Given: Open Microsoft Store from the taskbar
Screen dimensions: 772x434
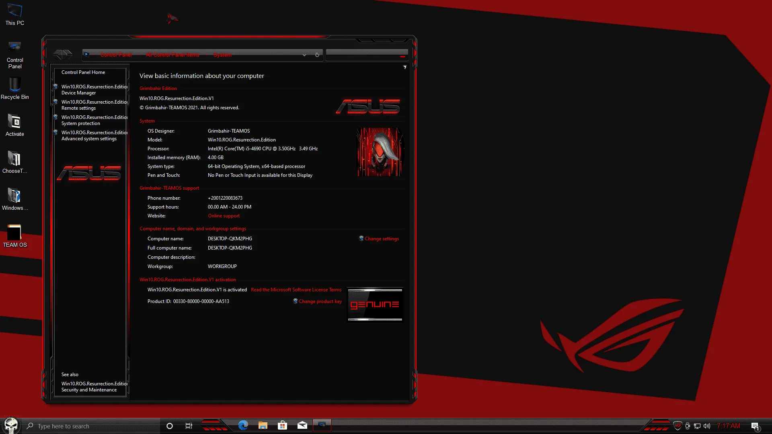Looking at the screenshot, I should point(283,426).
